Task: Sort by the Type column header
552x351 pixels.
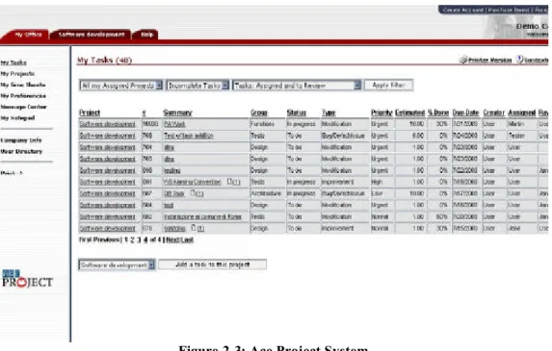Action: (x=329, y=113)
